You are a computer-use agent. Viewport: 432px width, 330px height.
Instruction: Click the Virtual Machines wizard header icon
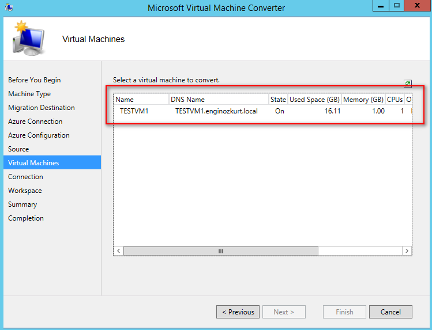pyautogui.click(x=28, y=38)
